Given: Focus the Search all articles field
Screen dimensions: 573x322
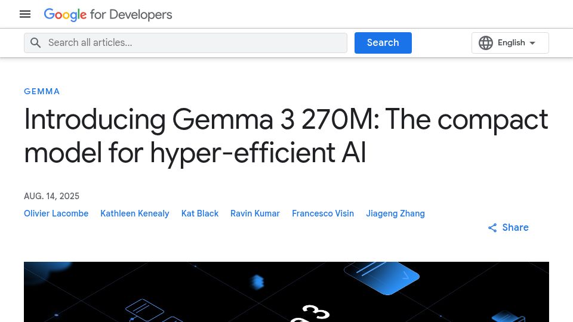Looking at the screenshot, I should click(185, 43).
